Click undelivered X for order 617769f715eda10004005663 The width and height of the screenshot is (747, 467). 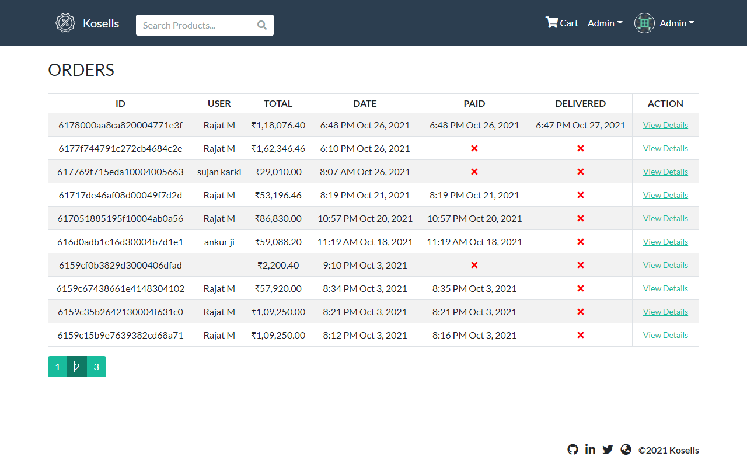point(581,172)
